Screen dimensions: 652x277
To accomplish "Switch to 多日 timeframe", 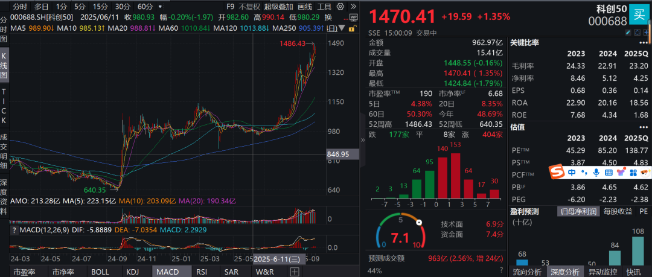I will [41, 7].
